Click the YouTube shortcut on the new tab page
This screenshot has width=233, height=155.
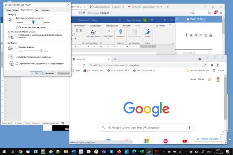184,141
